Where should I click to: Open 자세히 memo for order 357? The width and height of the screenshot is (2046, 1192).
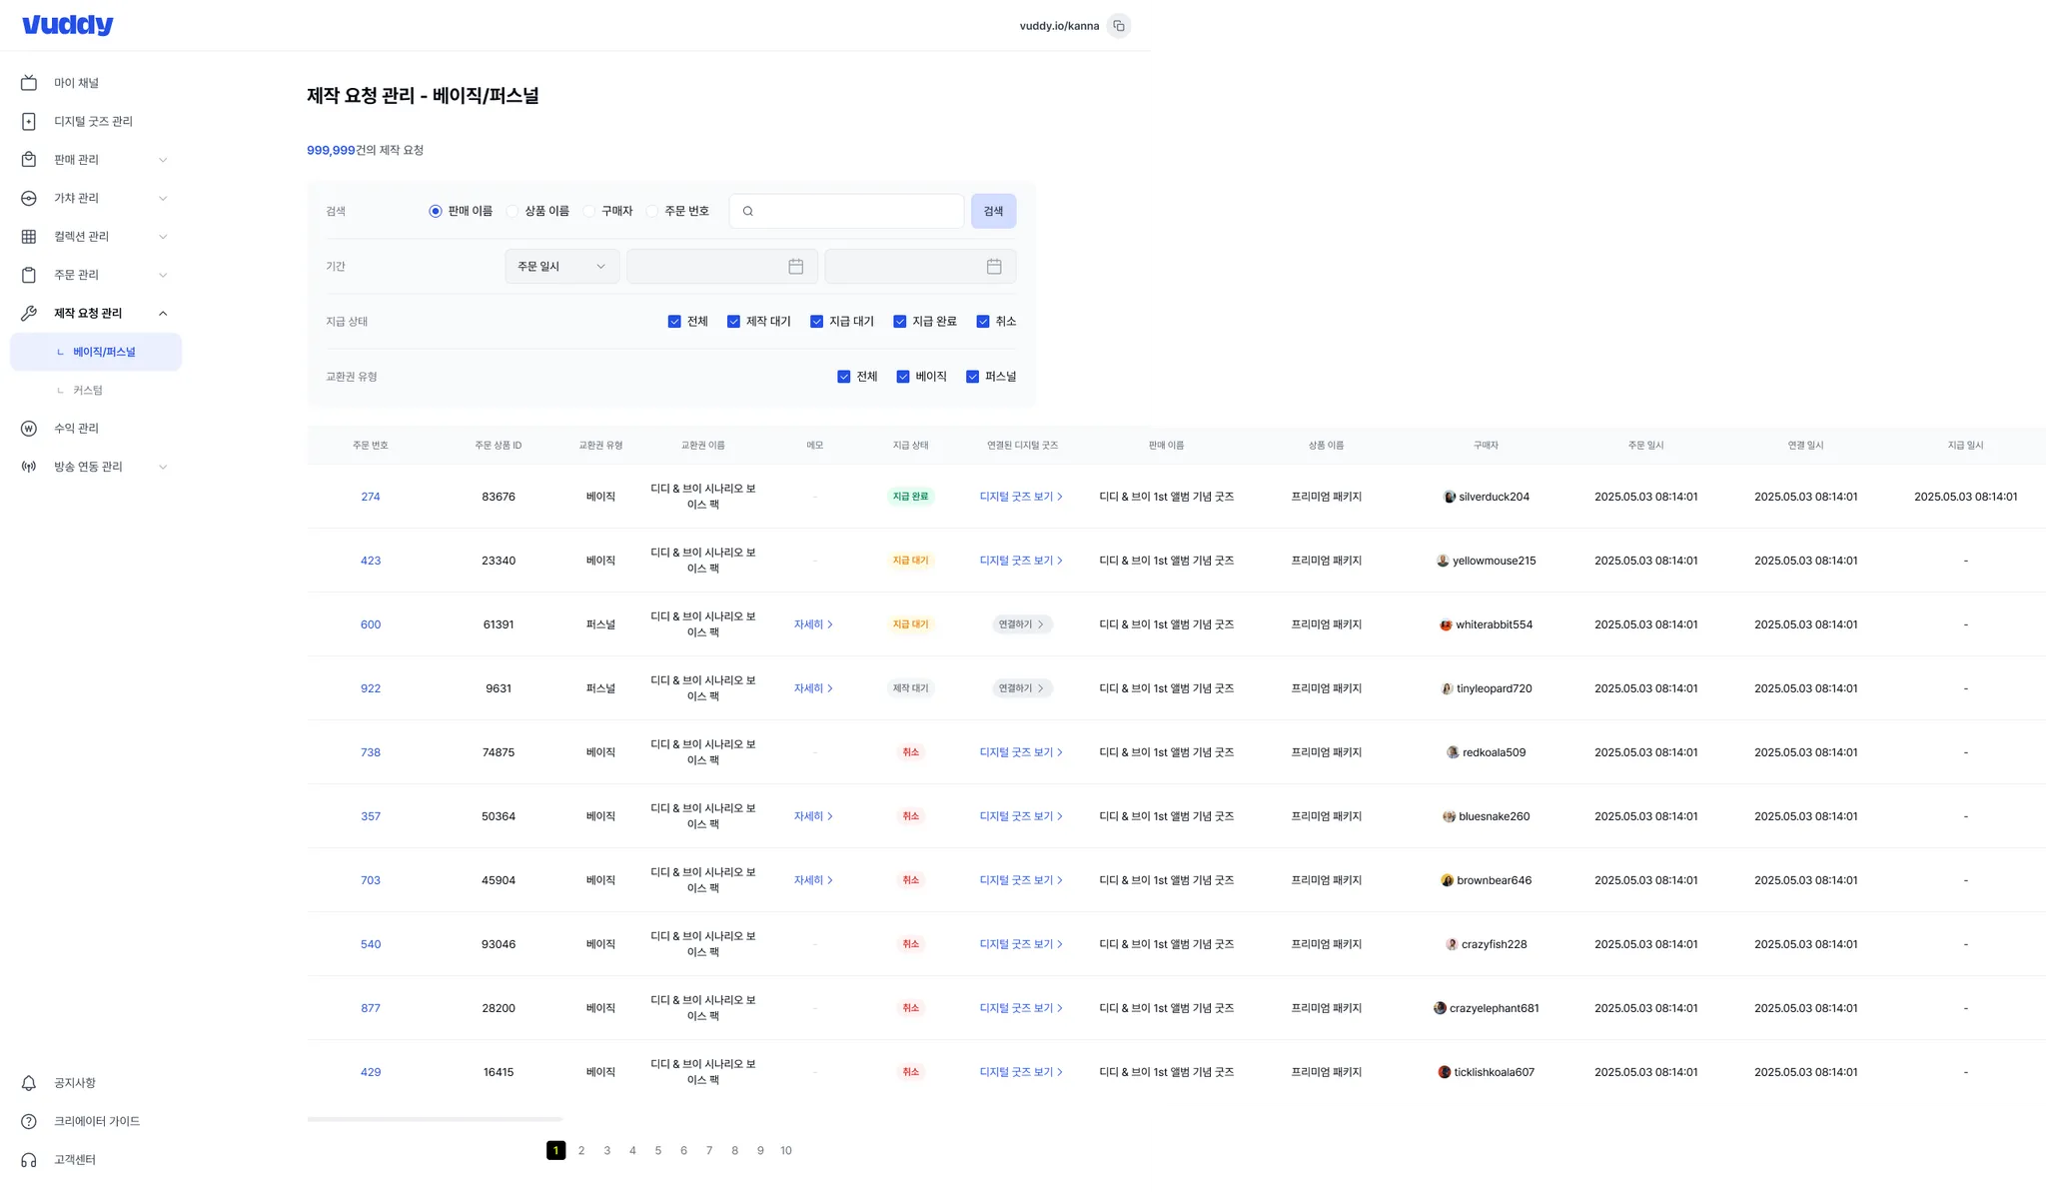(x=813, y=816)
